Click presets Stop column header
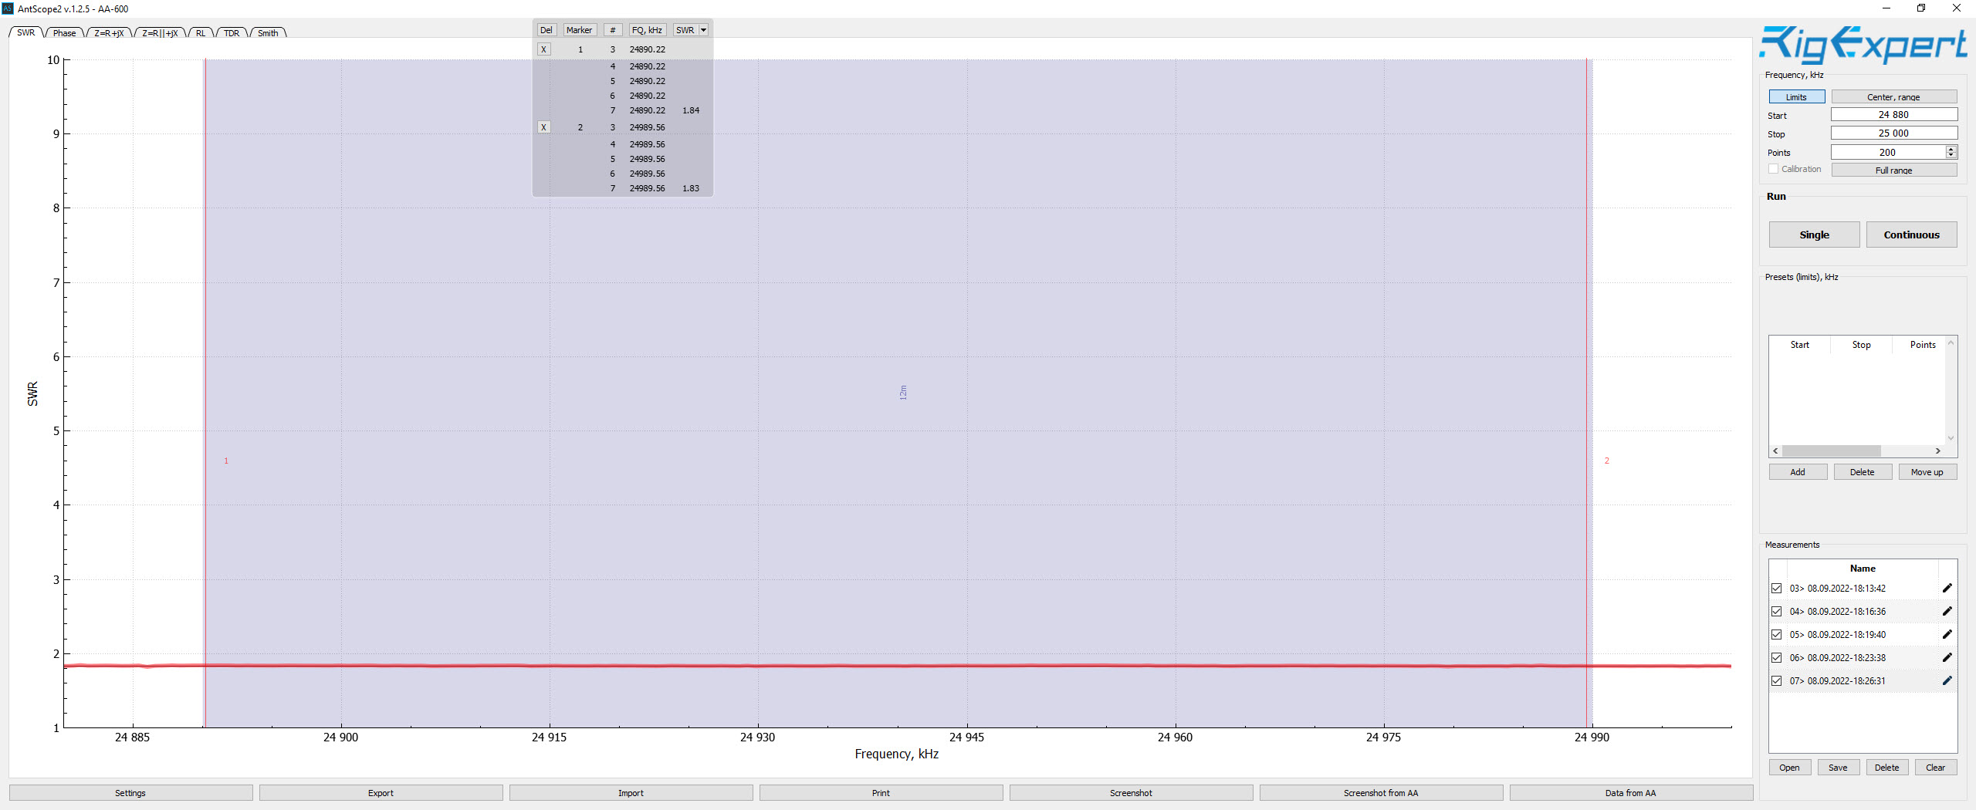Image resolution: width=1976 pixels, height=810 pixels. click(x=1861, y=345)
